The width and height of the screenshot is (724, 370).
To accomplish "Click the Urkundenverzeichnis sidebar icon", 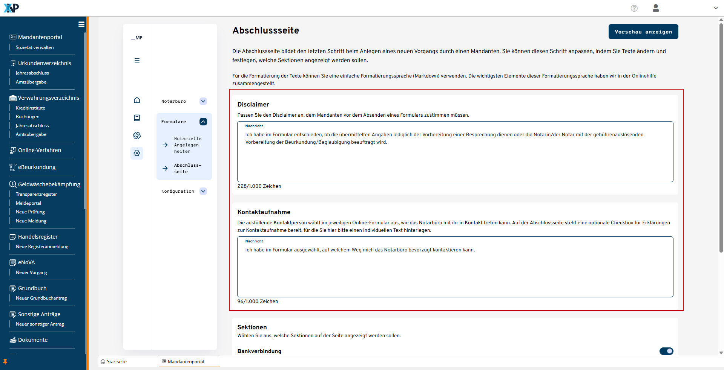I will click(x=13, y=63).
